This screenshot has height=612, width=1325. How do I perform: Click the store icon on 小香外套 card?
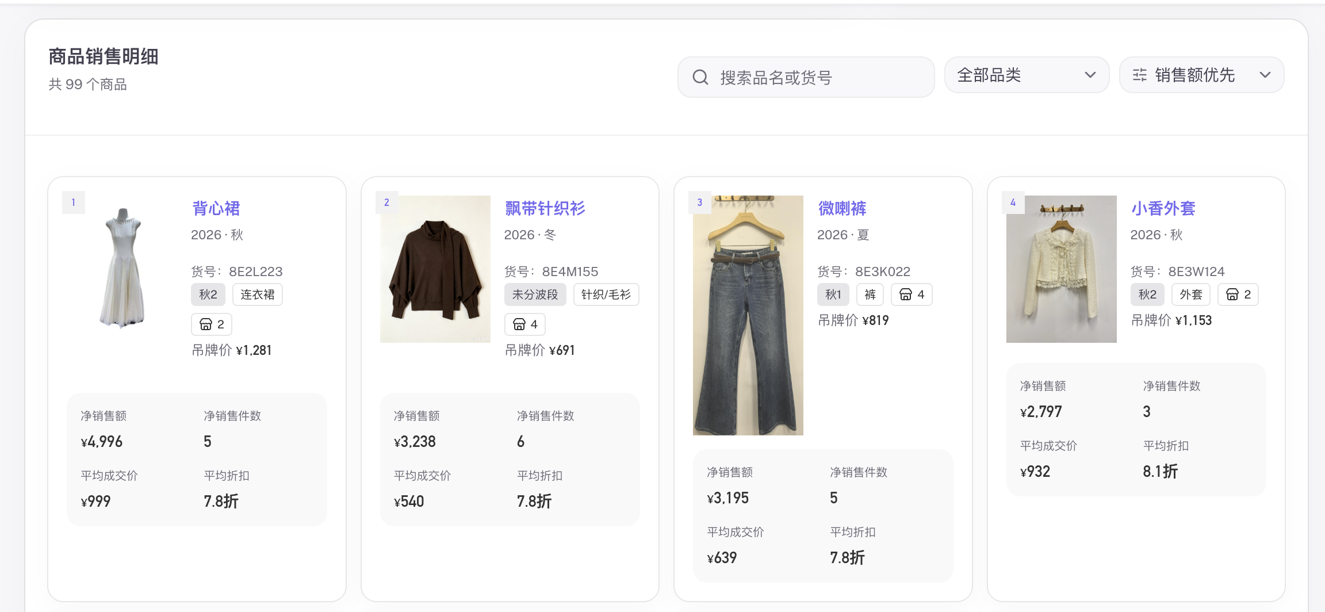(1232, 294)
